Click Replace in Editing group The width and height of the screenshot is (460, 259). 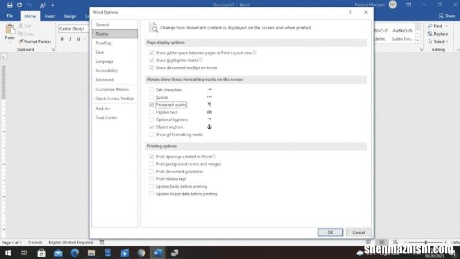coord(438,34)
